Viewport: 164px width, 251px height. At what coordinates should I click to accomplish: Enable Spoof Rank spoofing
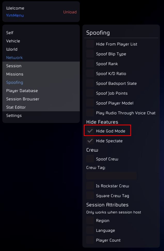(90, 64)
